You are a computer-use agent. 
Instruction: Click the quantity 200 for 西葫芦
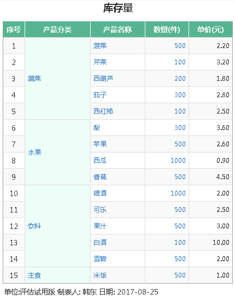[180, 79]
